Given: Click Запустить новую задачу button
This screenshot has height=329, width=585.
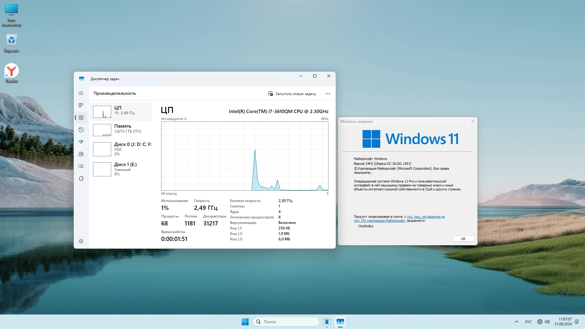Looking at the screenshot, I should pyautogui.click(x=292, y=94).
